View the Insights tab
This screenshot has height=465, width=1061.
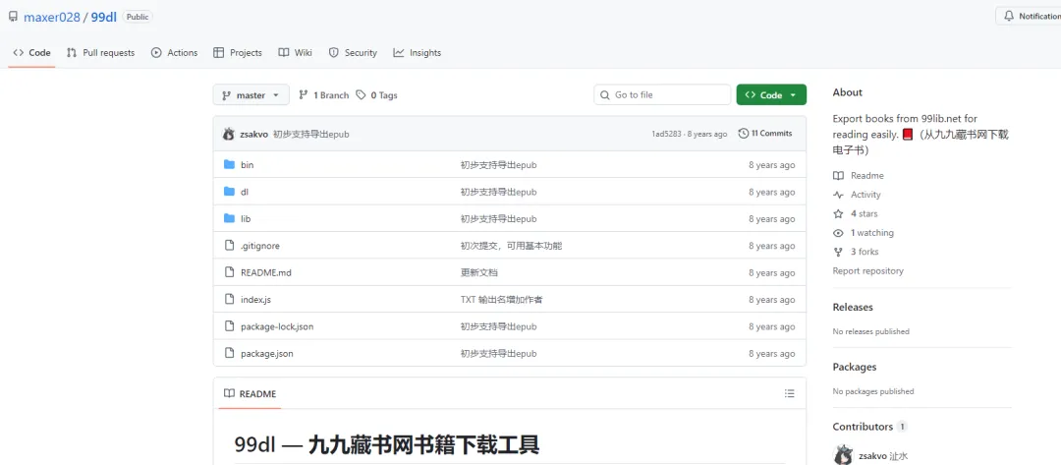(x=417, y=53)
